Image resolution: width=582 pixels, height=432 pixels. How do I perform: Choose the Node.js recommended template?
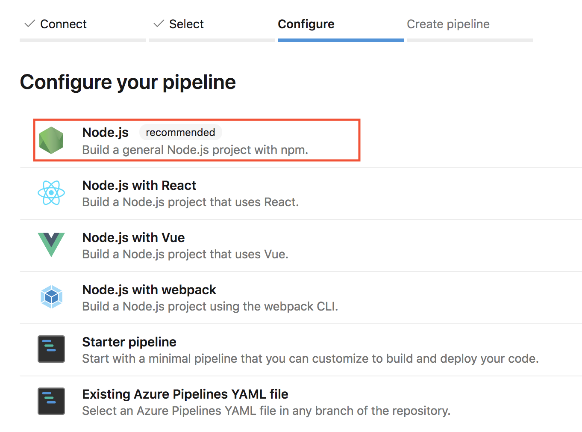(x=106, y=133)
